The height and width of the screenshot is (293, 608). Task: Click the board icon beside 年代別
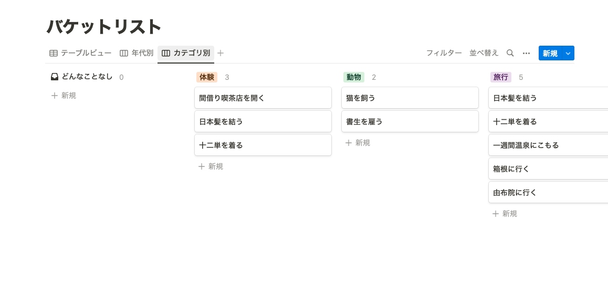124,53
